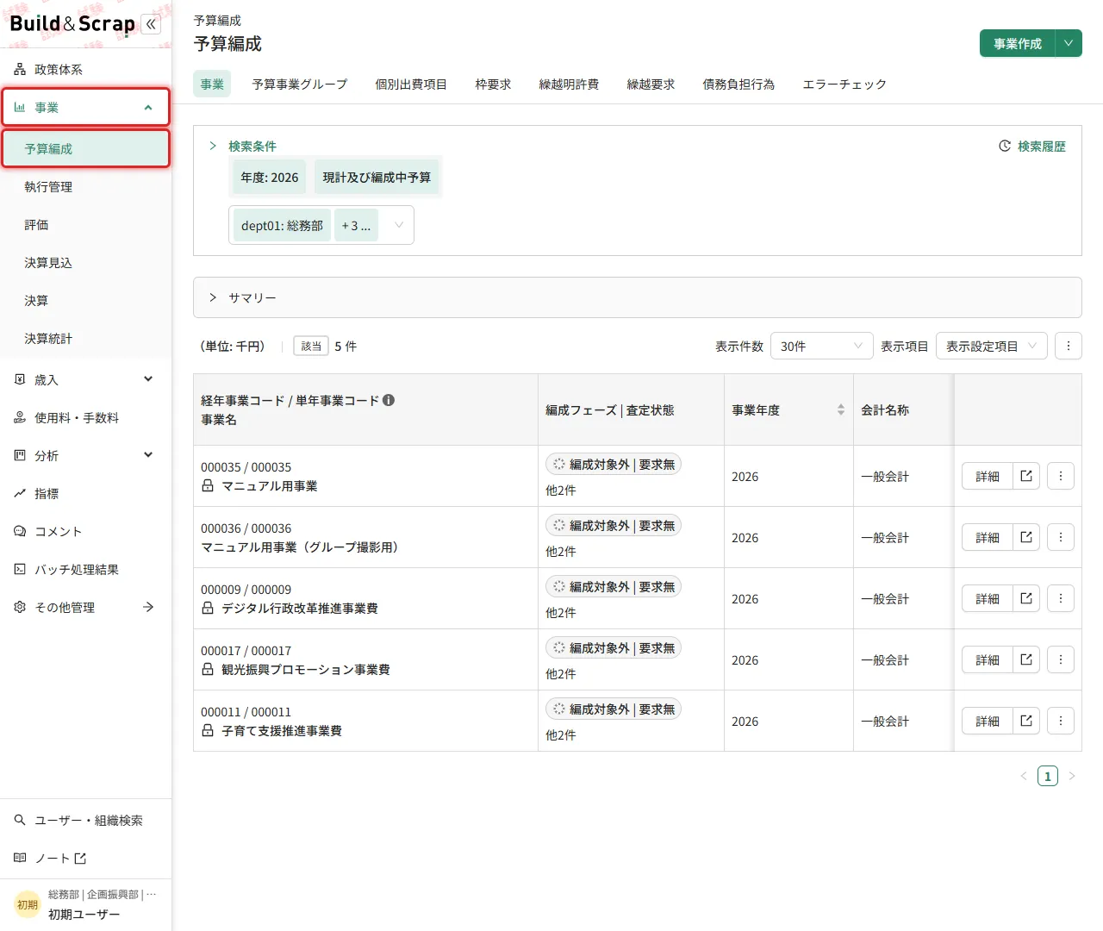This screenshot has width=1103, height=931.
Task: Switch to the 予算事業グループ tab
Action: tap(300, 84)
